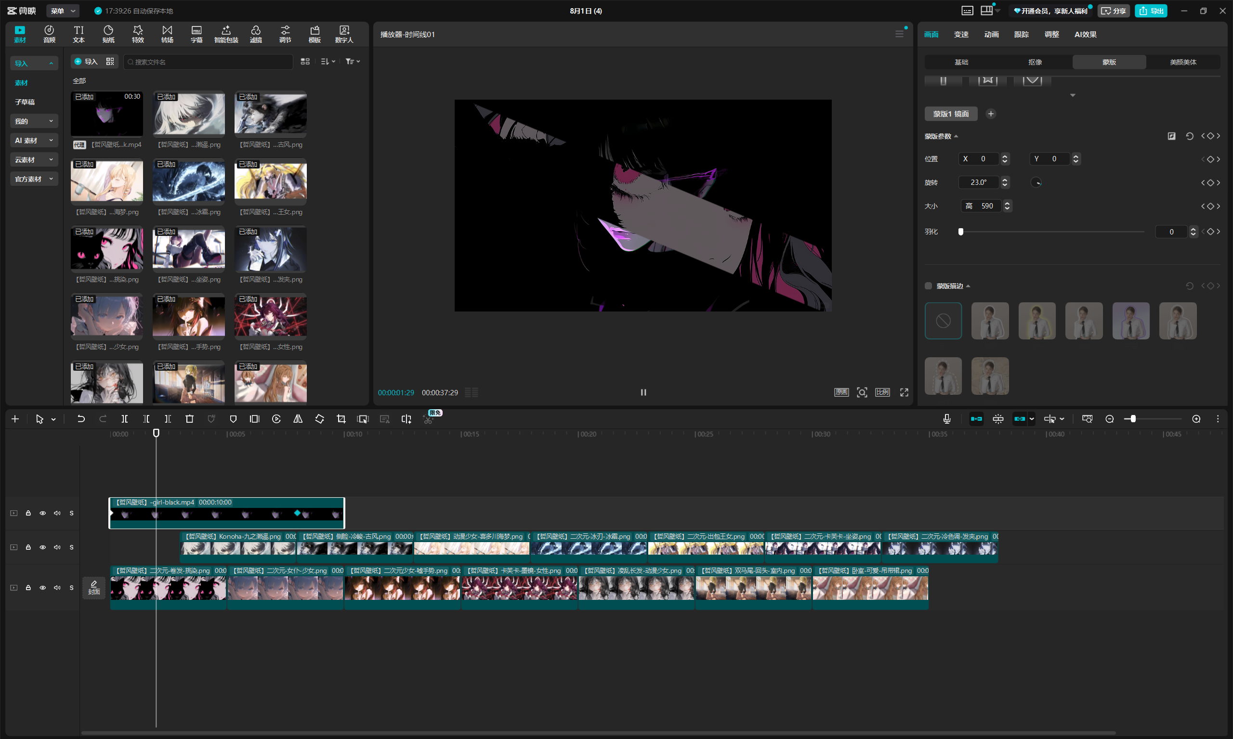
Task: Add a keyframe for mask 羽化 feather
Action: tap(1210, 232)
